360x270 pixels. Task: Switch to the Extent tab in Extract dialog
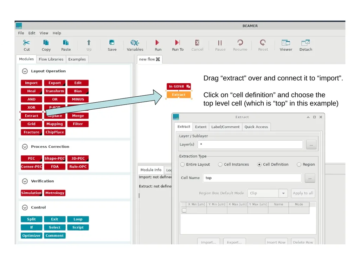coord(201,127)
